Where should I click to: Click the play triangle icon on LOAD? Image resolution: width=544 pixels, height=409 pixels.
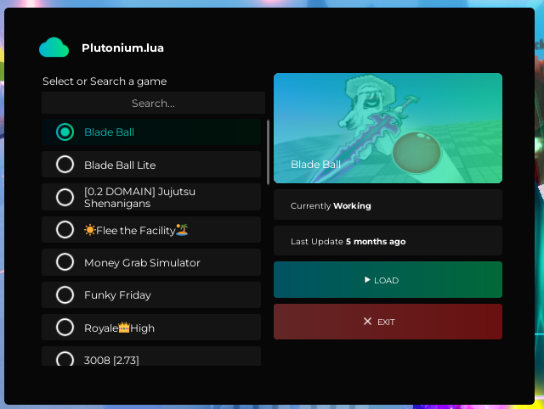coord(367,280)
